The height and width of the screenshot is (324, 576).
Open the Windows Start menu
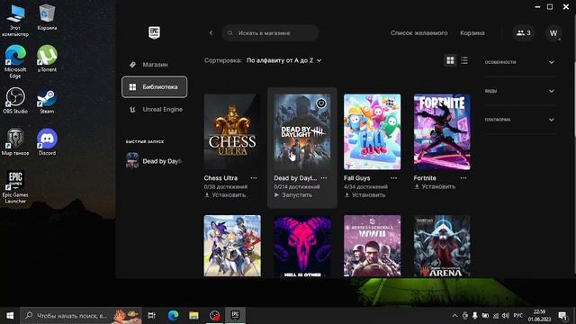10,315
